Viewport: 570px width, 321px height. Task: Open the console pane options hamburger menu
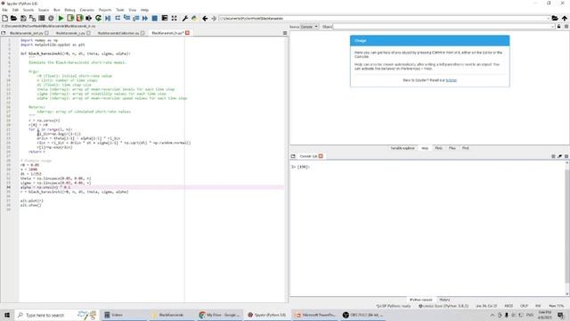tap(566, 156)
